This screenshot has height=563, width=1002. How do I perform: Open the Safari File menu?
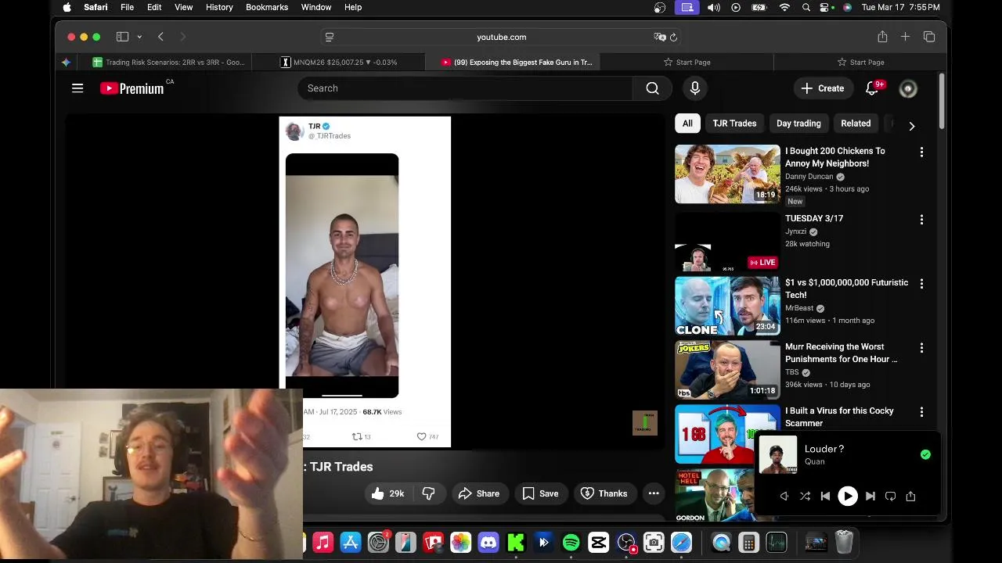[127, 7]
